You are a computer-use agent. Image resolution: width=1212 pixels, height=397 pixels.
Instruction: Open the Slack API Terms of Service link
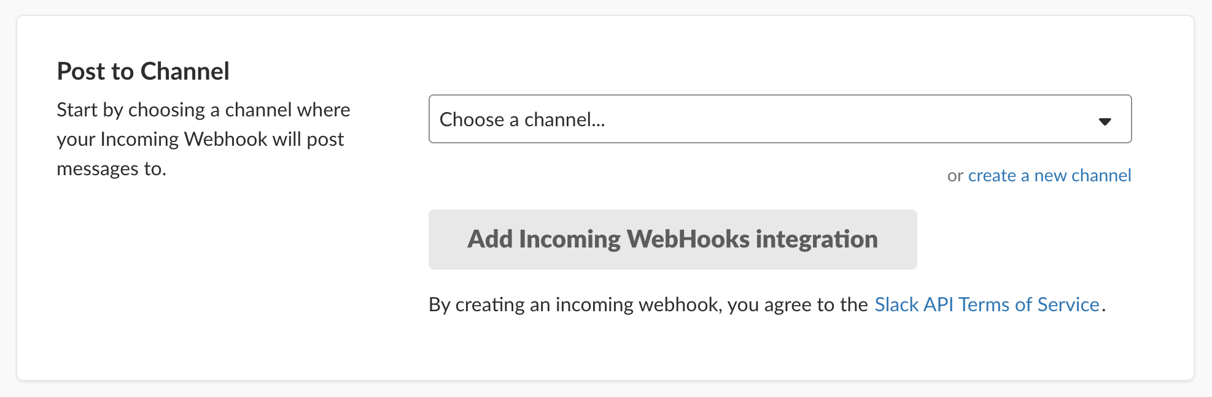987,304
